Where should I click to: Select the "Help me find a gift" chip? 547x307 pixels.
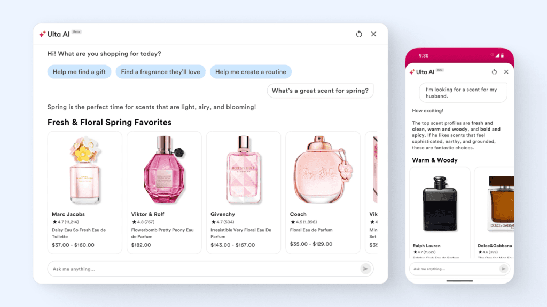click(x=79, y=71)
